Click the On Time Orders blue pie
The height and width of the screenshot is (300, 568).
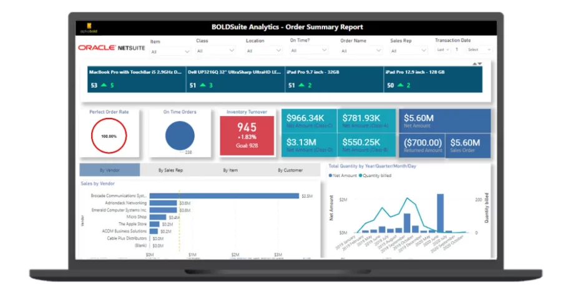pos(180,136)
